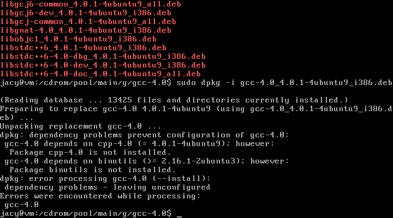Click the Unpacking replacement gcc-4.0 line
This screenshot has height=218, width=393.
[80, 126]
